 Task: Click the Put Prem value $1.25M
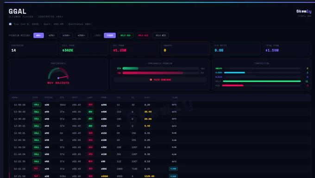[120, 50]
